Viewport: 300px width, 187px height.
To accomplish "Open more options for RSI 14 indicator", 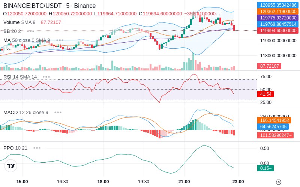I will click(46, 77).
